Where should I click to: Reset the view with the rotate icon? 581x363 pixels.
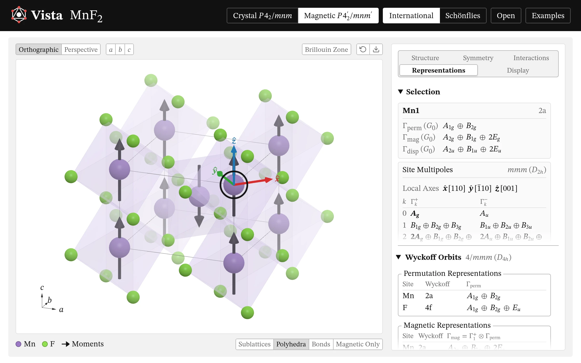click(363, 49)
